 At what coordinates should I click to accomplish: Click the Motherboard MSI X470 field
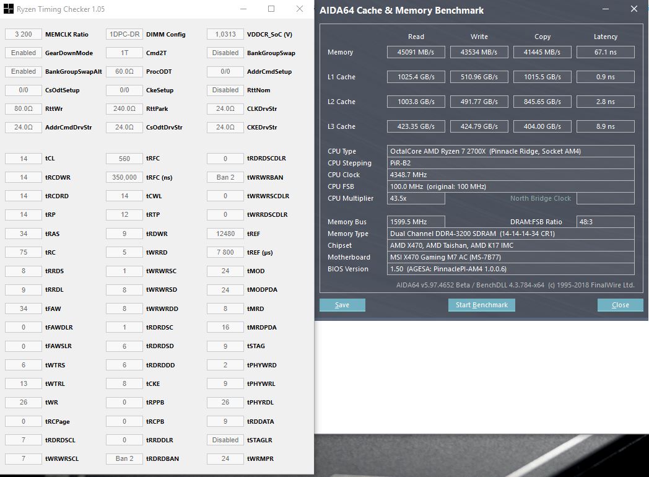point(511,257)
